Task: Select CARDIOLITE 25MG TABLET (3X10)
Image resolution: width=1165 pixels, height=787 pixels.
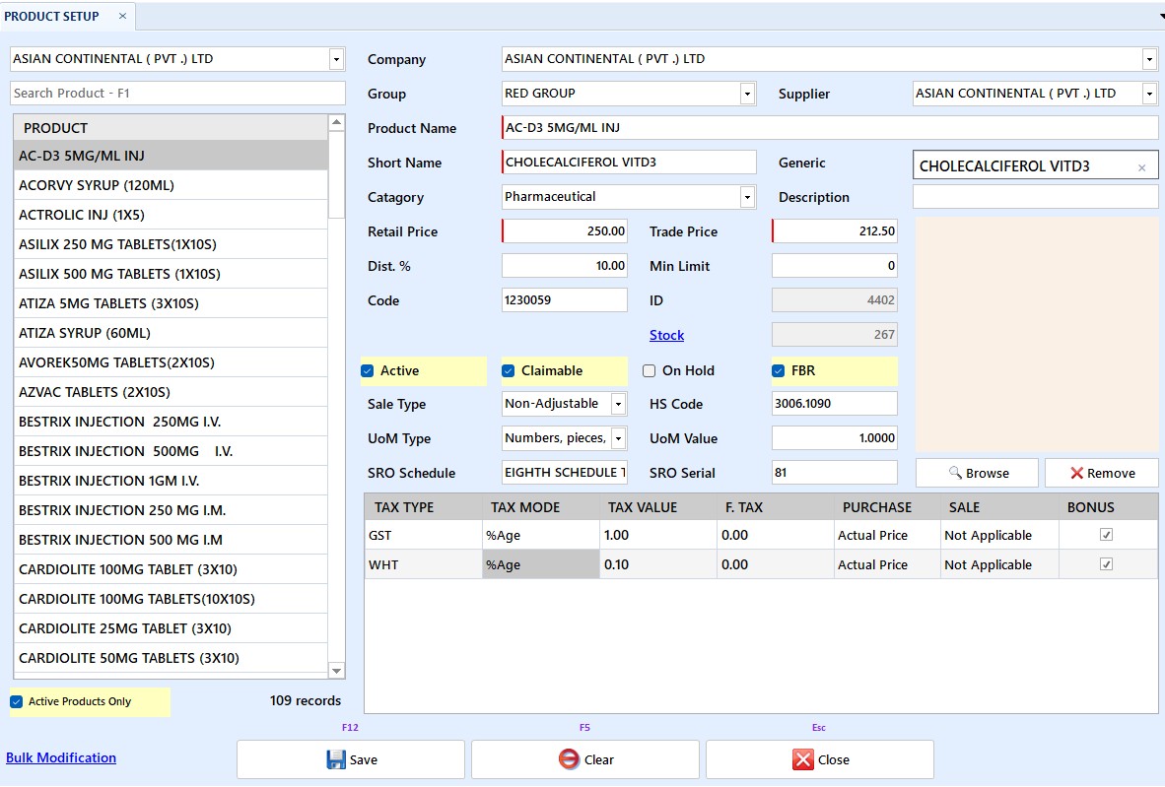Action: pos(171,628)
